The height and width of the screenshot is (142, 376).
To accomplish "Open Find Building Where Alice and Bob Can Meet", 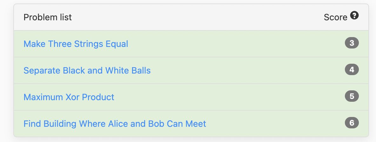I will [x=115, y=124].
